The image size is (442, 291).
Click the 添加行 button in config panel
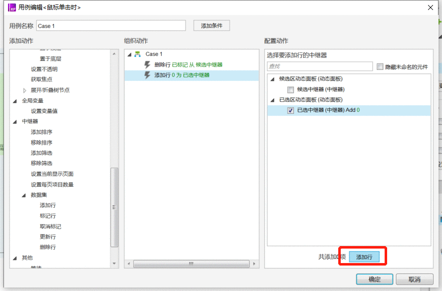pos(364,257)
